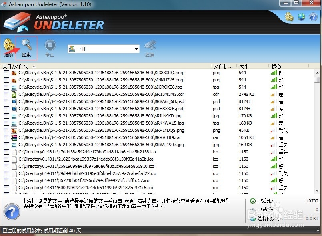Click blank file icon of 17ddd38a...ico
322x236 pixels.
point(14,152)
